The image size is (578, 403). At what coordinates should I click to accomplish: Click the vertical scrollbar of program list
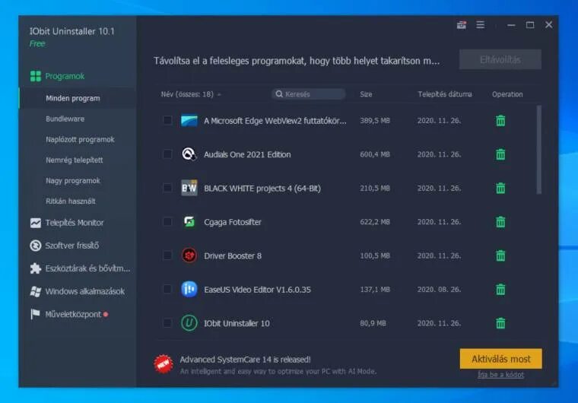pos(539,149)
